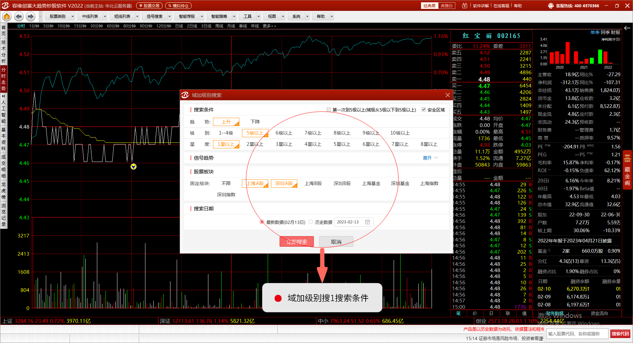Go to the home page via house icon

pos(7,16)
